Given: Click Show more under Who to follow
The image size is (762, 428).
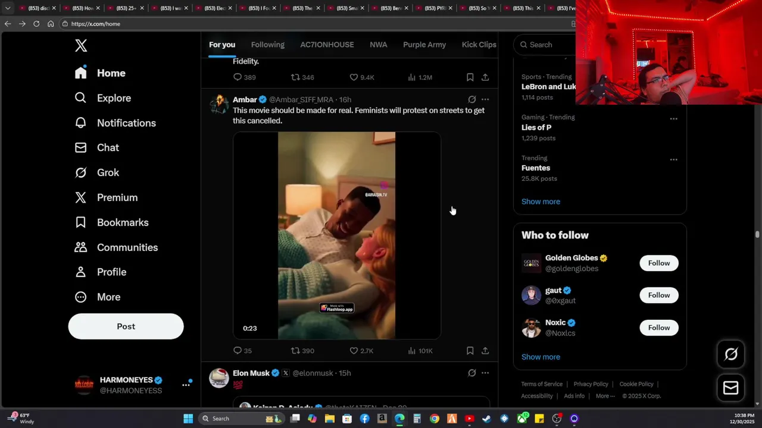Looking at the screenshot, I should click(x=541, y=357).
